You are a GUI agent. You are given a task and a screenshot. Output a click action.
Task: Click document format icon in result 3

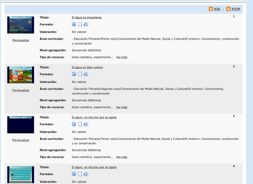click(x=80, y=124)
